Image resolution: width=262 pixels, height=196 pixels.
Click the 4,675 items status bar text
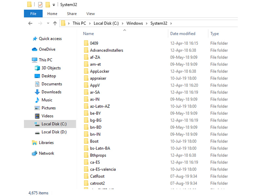(38, 193)
